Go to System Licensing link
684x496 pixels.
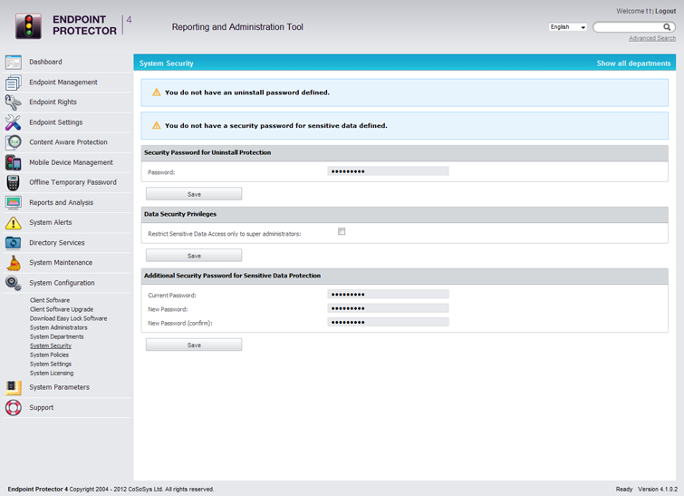(52, 374)
